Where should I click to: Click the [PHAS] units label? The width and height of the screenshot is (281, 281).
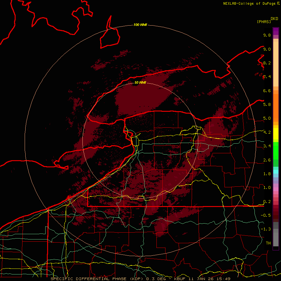[264, 22]
